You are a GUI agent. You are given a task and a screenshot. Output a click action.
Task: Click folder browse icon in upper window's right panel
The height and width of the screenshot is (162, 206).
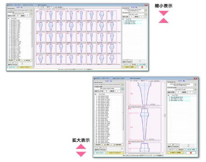(x=145, y=10)
